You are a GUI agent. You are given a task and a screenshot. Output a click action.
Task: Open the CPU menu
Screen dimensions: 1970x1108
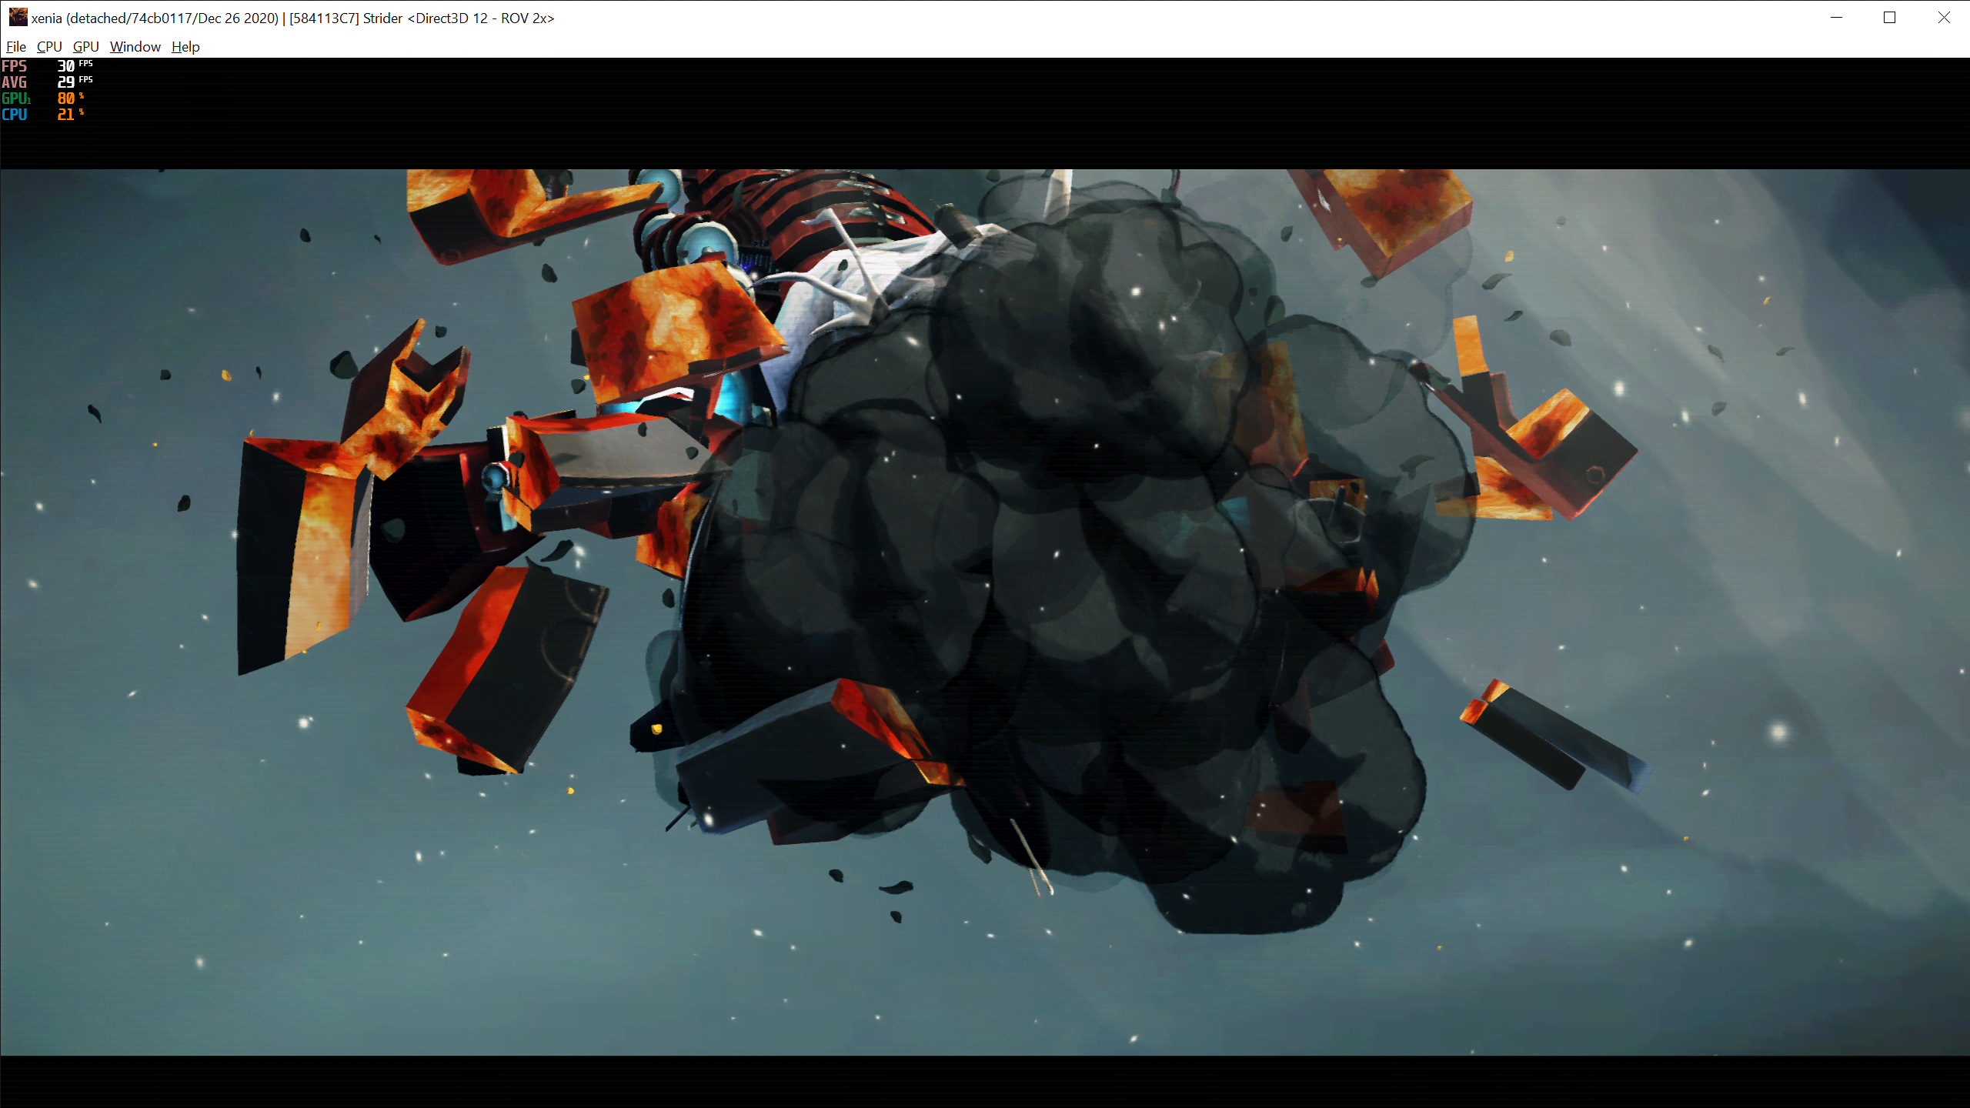tap(48, 46)
